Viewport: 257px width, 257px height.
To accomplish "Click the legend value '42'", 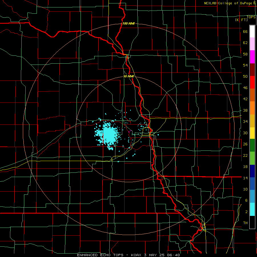I will (x=245, y=99).
